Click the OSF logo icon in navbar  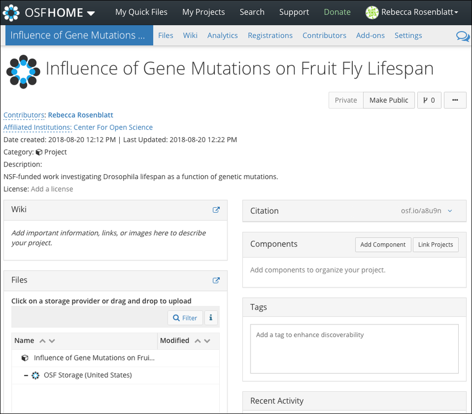[11, 12]
